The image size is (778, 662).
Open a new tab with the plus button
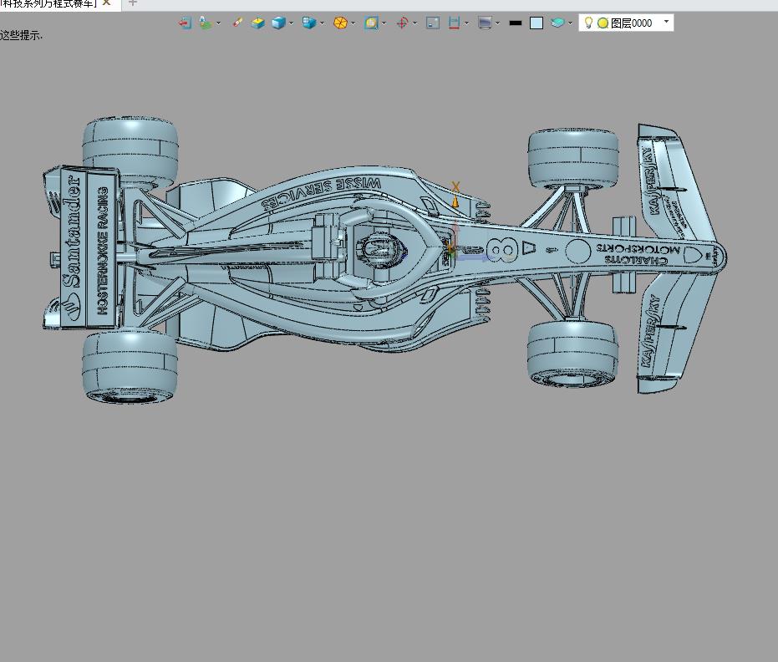(132, 3)
